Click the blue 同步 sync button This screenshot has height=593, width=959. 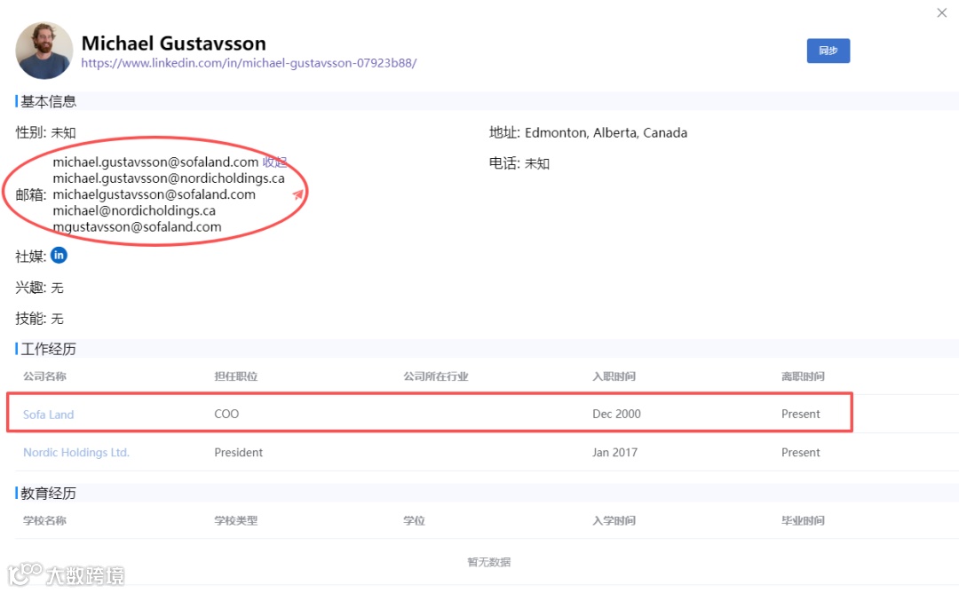828,51
